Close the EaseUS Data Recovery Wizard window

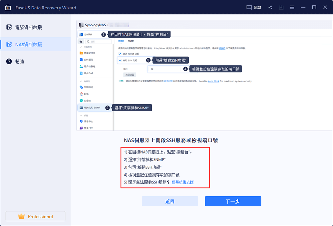tap(325, 7)
